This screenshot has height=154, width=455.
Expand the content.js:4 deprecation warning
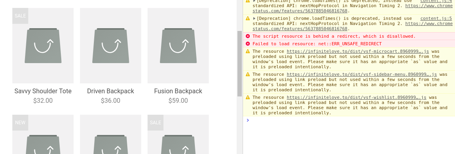point(254,1)
